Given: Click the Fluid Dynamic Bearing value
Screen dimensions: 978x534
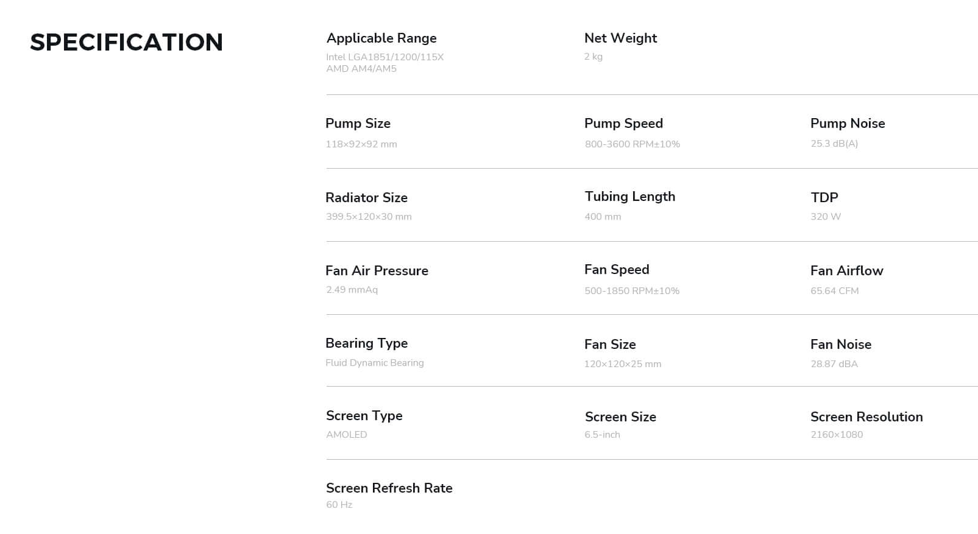Looking at the screenshot, I should pos(375,362).
